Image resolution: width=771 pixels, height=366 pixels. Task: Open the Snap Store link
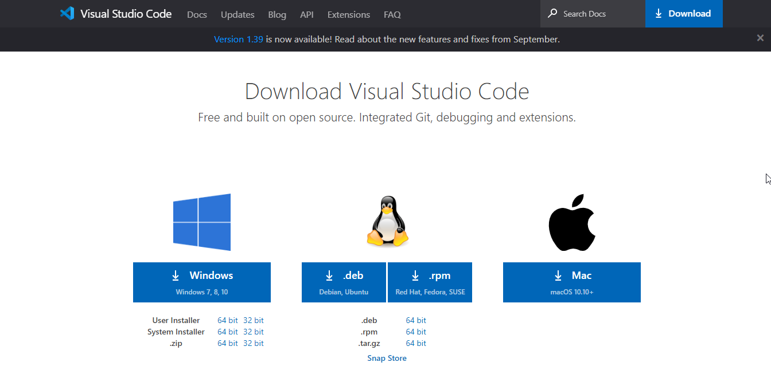[x=387, y=358]
